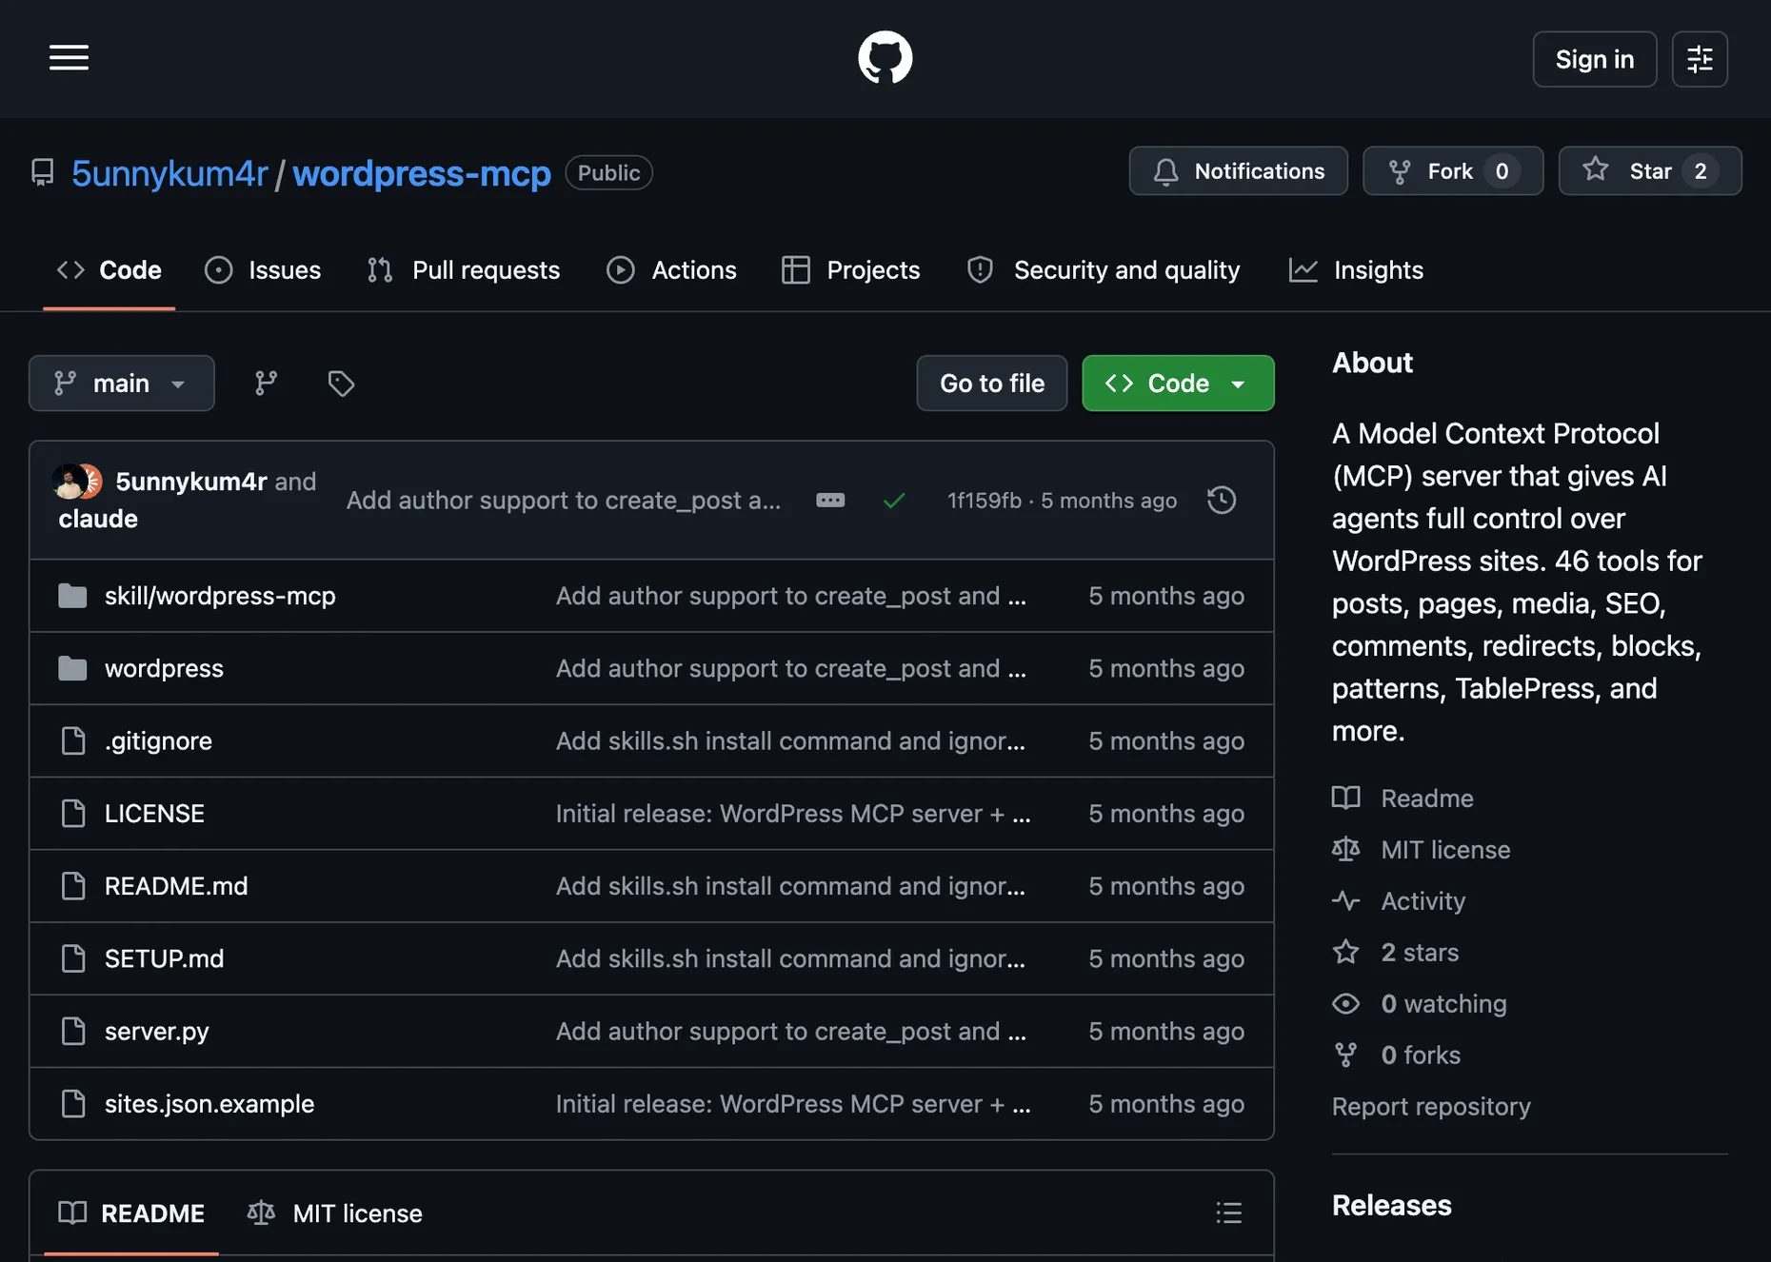Open SETUP.md file
1771x1262 pixels.
click(x=164, y=958)
